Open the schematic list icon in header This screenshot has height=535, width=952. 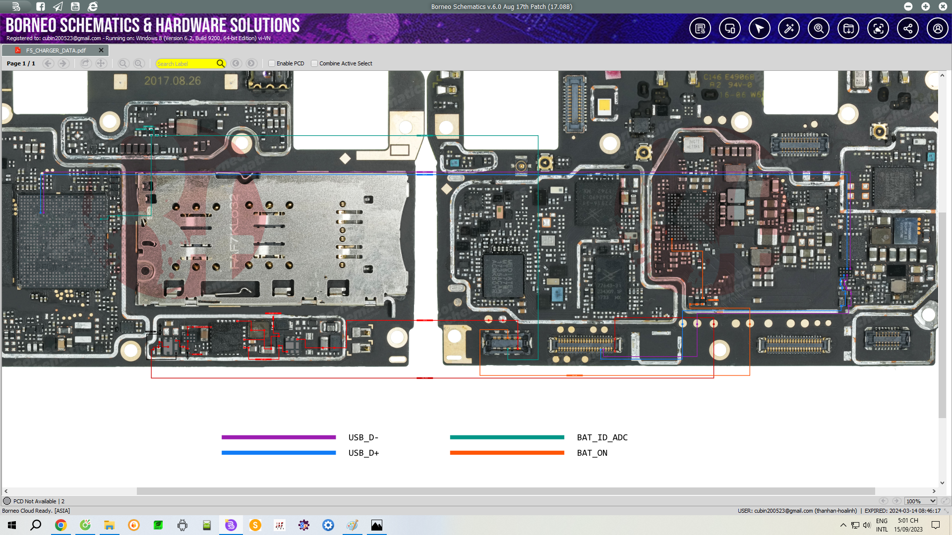pos(700,29)
